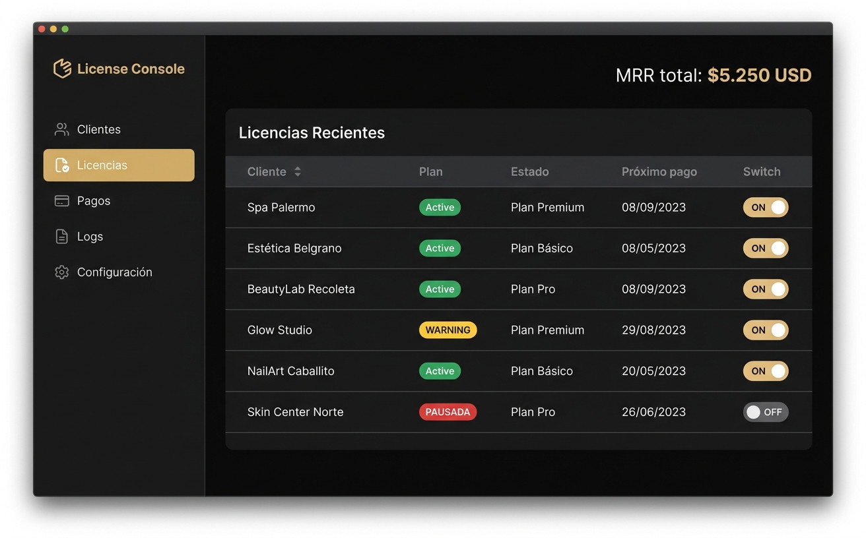
Task: Toggle the Glow Studio ON switch
Action: tap(766, 330)
